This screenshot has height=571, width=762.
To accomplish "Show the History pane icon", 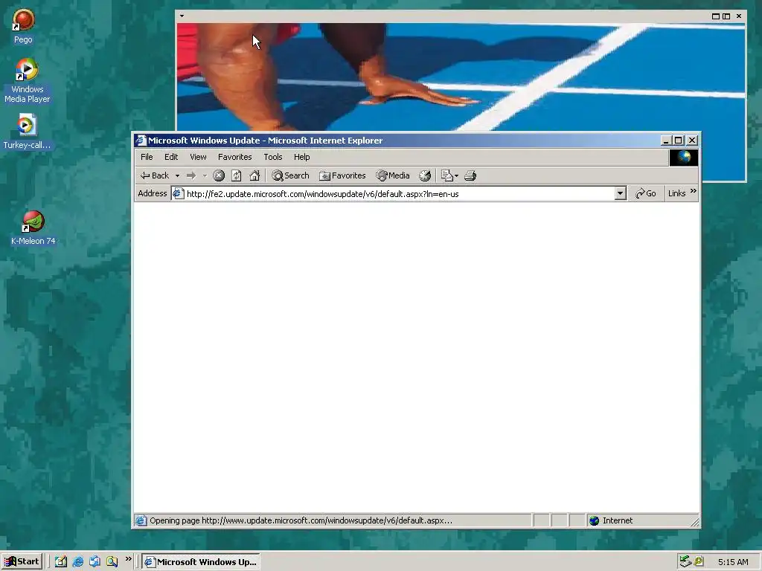I will coord(425,175).
